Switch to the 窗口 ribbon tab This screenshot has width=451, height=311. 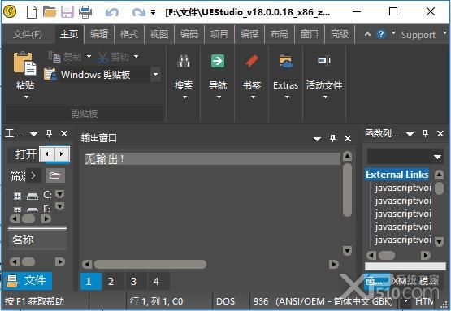click(310, 34)
